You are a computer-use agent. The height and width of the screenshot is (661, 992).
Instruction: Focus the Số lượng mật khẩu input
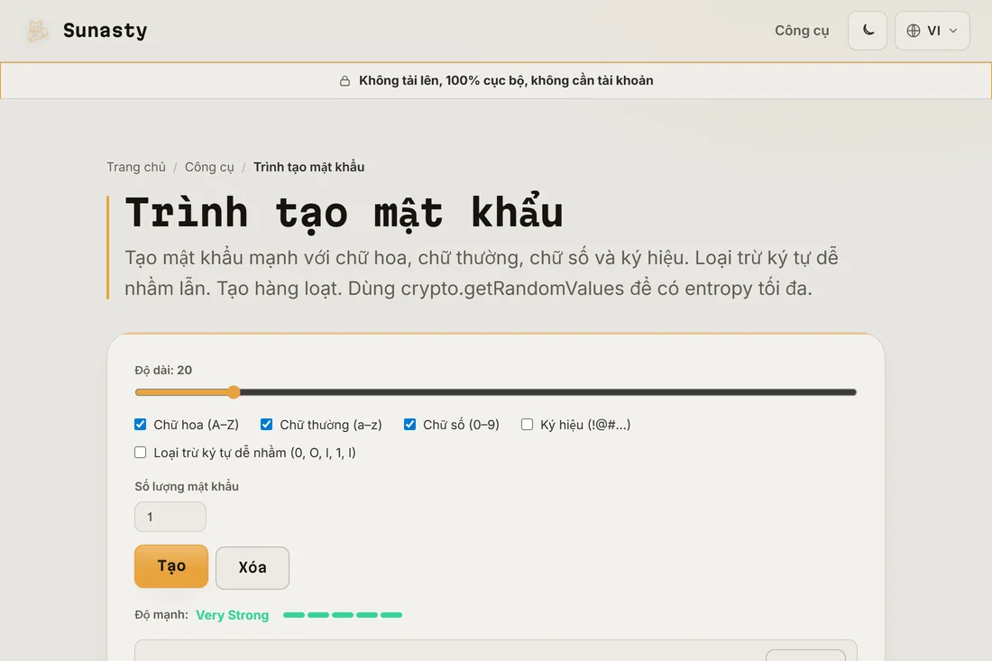[170, 517]
